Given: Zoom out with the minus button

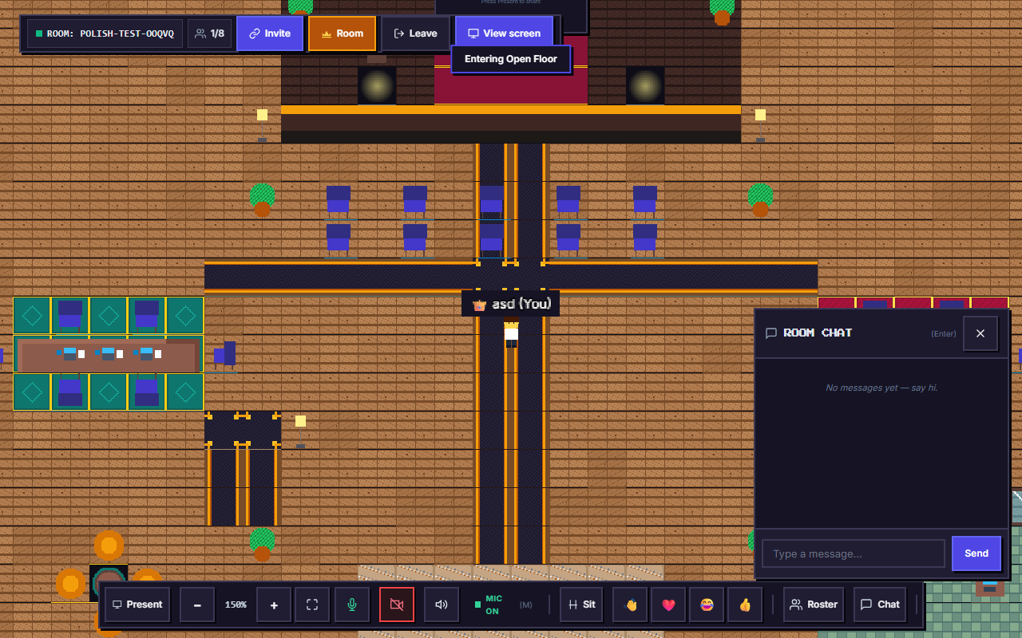Looking at the screenshot, I should click(197, 605).
